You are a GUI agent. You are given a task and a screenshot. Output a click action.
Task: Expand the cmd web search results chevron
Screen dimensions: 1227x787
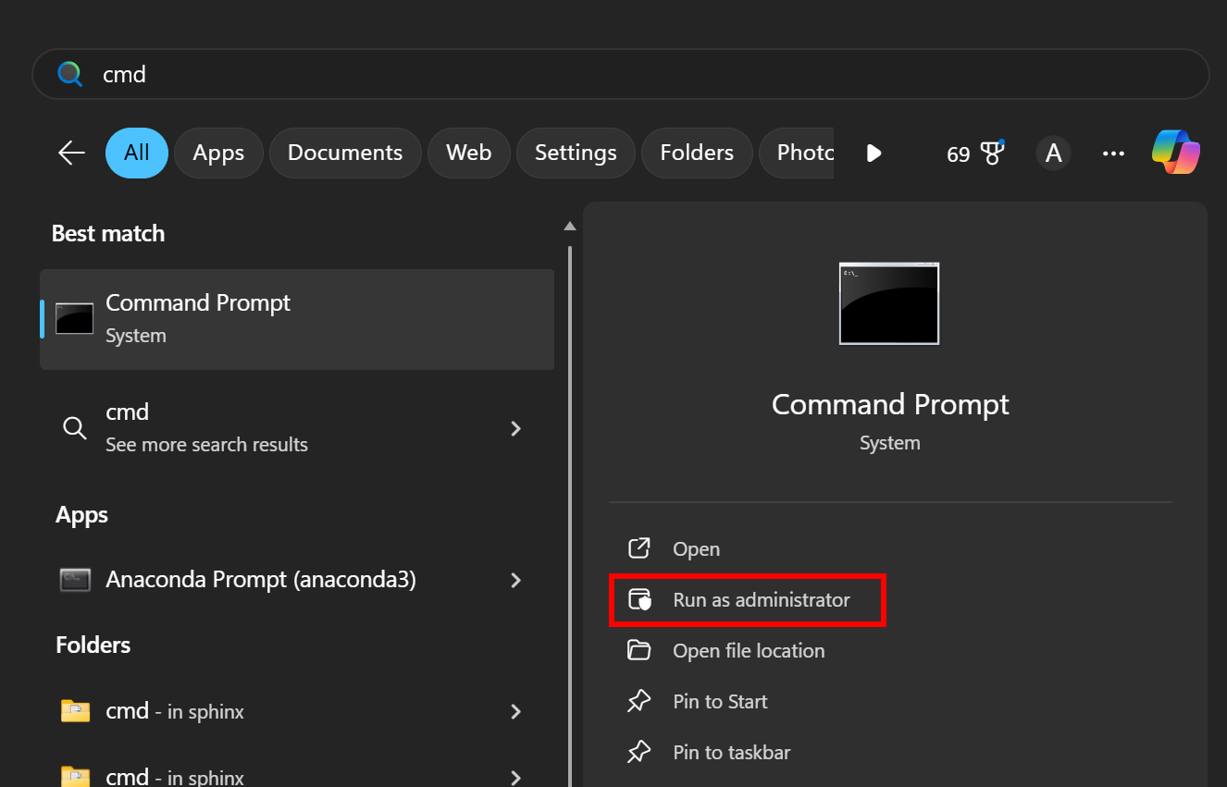click(516, 428)
